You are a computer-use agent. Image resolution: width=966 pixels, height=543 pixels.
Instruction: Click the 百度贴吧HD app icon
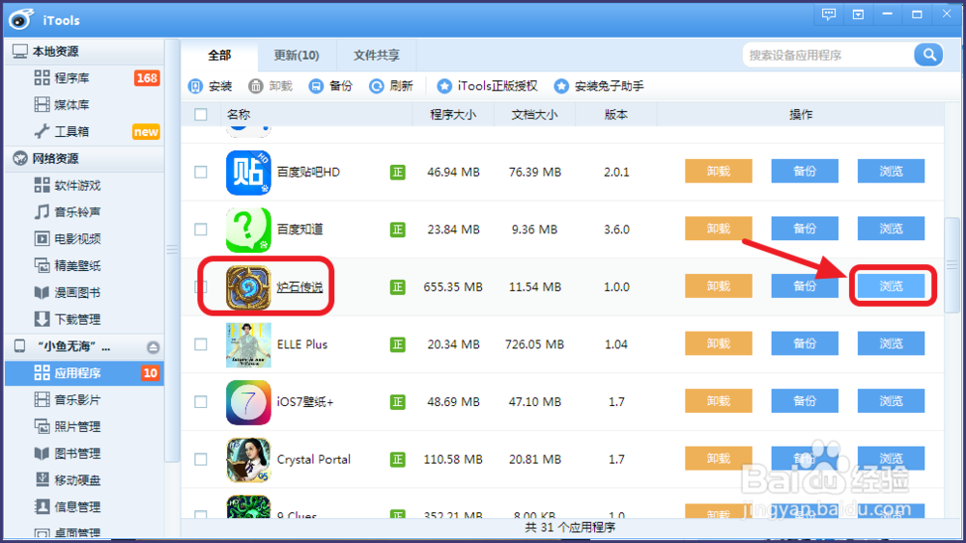[248, 173]
